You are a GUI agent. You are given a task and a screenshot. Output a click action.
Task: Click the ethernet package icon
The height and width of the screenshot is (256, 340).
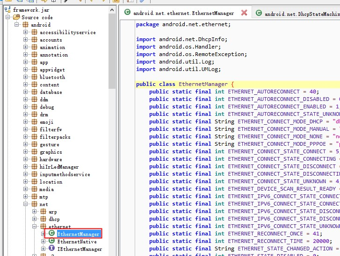[x=43, y=226]
